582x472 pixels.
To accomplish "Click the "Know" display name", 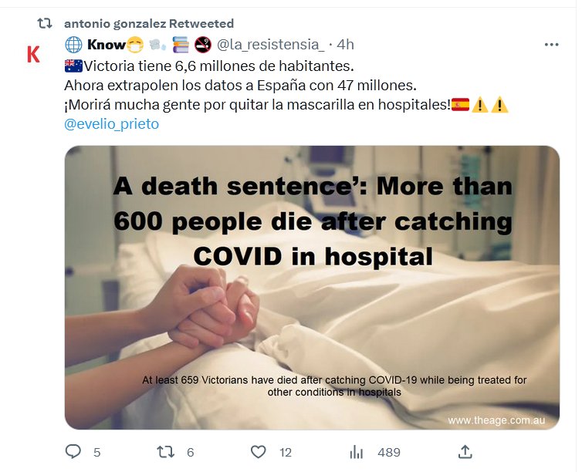I will [107, 44].
